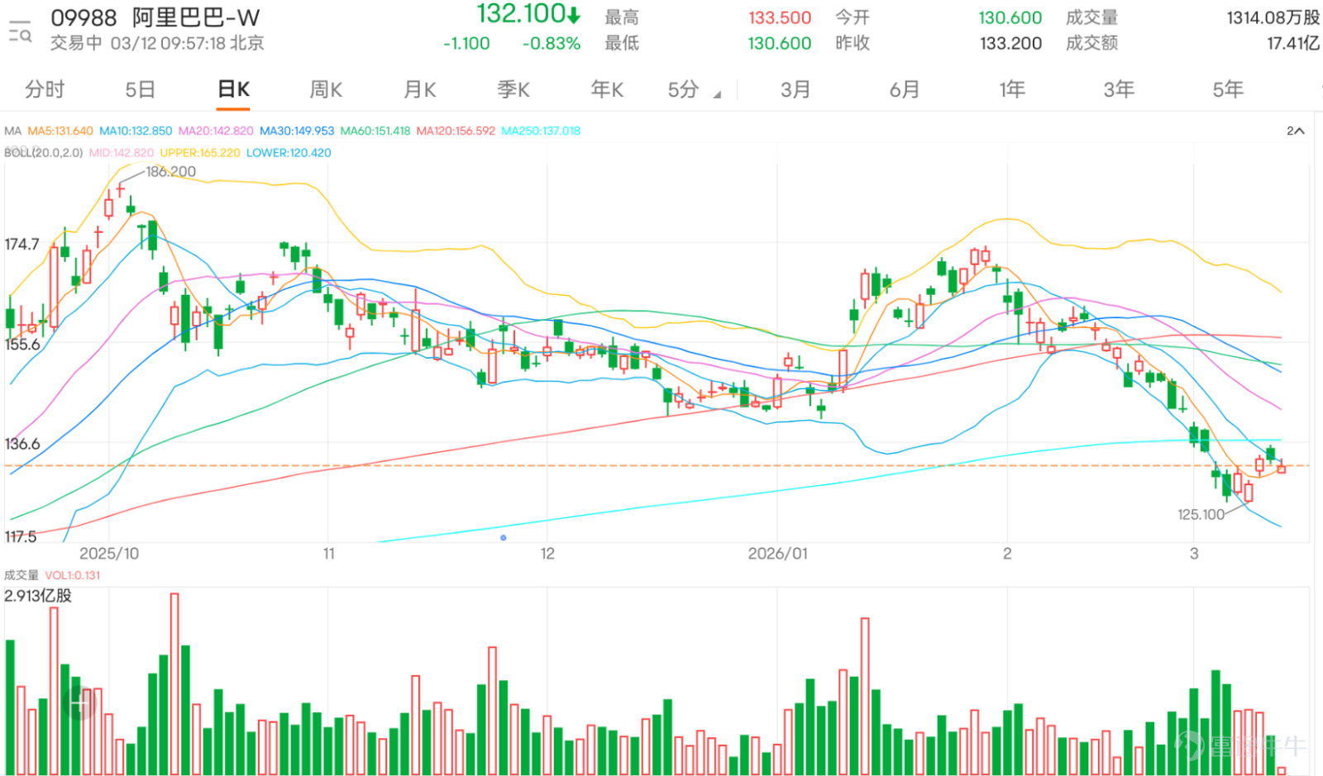The height and width of the screenshot is (776, 1323).
Task: Click the MID:142.820 Bollinger value
Action: [x=122, y=153]
